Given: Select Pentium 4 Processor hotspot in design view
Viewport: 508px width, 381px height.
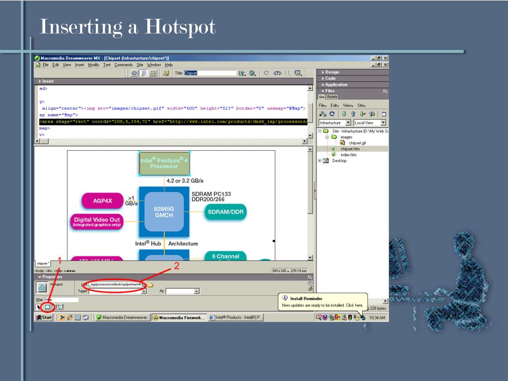Looking at the screenshot, I should point(164,164).
